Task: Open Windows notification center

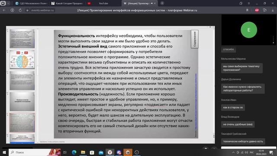Action: tap(271, 152)
